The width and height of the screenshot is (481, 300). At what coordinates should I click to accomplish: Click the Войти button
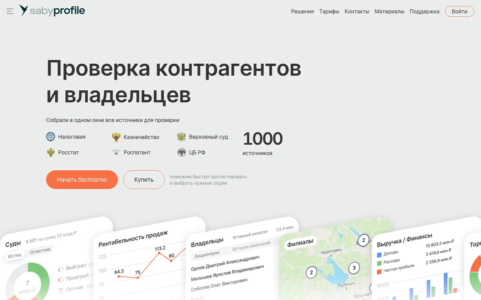click(x=459, y=11)
